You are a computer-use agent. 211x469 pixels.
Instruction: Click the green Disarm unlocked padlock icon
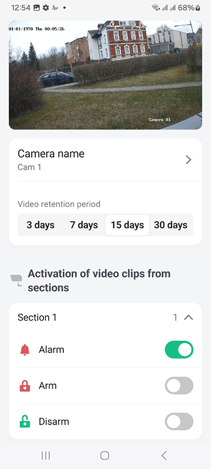click(25, 422)
